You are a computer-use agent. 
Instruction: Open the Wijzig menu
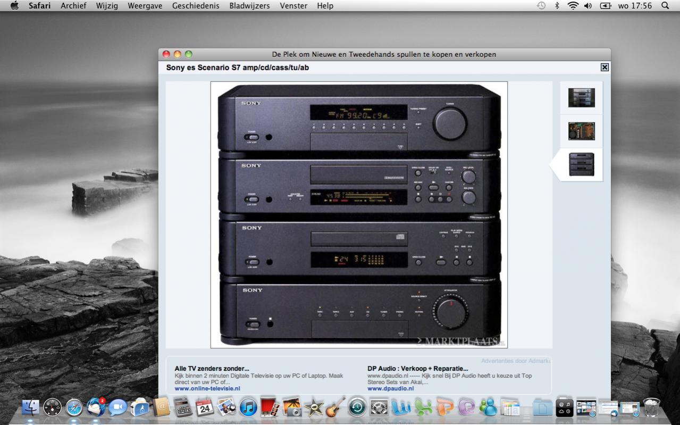[x=107, y=6]
